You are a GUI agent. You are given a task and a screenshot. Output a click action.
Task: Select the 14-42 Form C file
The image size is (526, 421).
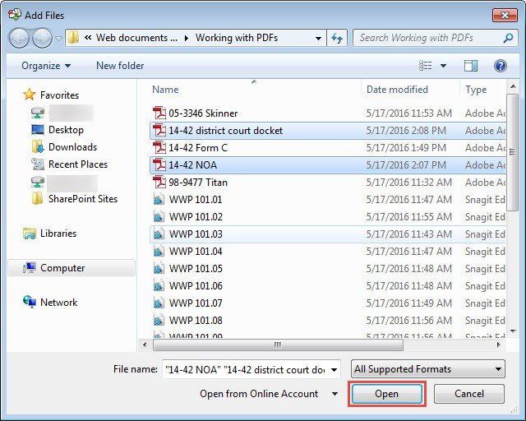pos(198,148)
